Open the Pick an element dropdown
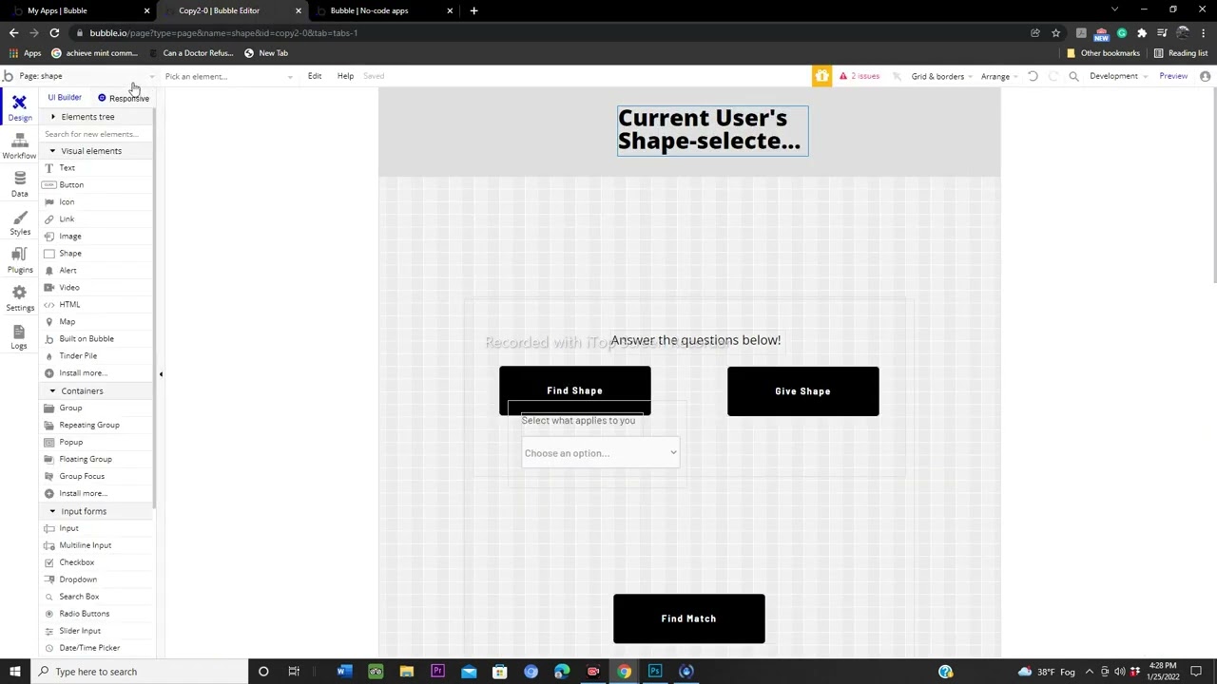The width and height of the screenshot is (1217, 684). tap(228, 76)
